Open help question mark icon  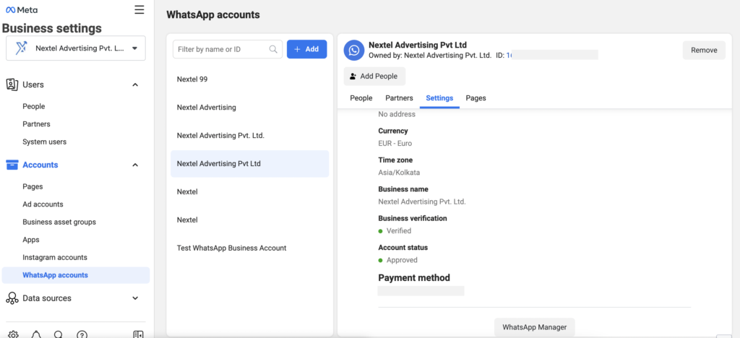82,334
